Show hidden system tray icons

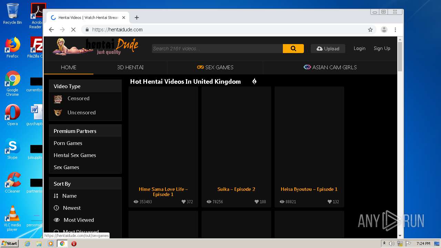tap(384, 244)
